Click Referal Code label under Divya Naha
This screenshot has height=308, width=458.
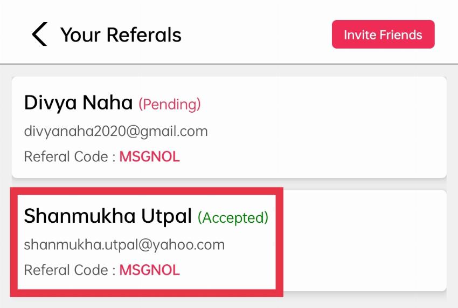pos(70,157)
